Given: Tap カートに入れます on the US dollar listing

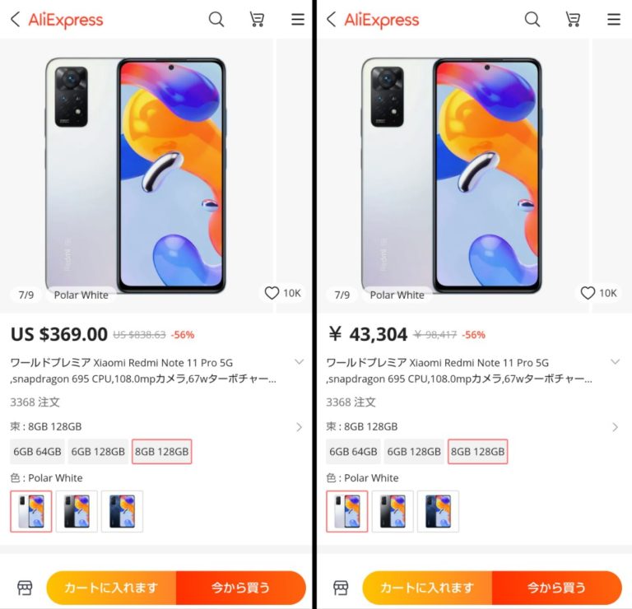Looking at the screenshot, I should (x=111, y=588).
